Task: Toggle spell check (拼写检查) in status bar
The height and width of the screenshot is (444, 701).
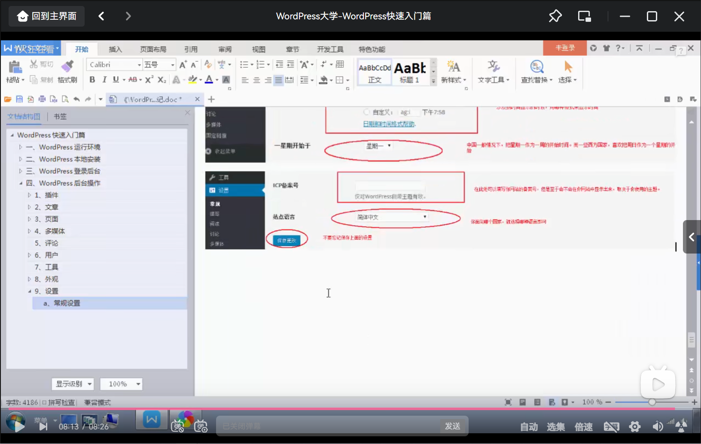Action: tap(58, 402)
